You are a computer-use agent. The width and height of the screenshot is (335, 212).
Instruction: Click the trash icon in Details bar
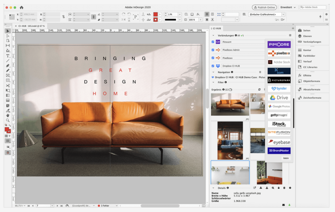[284, 188]
